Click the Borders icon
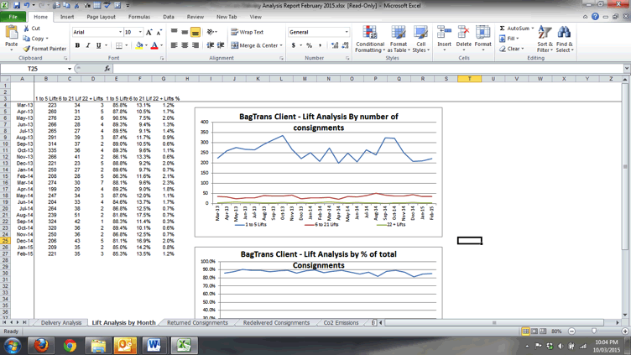 [119, 45]
